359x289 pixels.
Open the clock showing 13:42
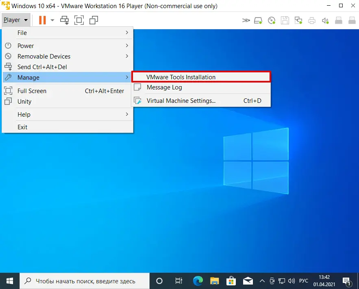point(324,281)
